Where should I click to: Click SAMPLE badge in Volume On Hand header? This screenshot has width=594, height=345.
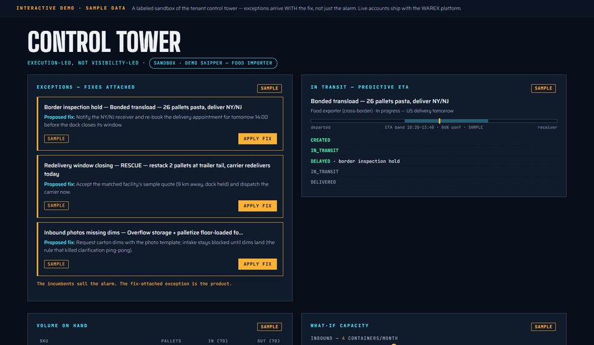pos(269,326)
